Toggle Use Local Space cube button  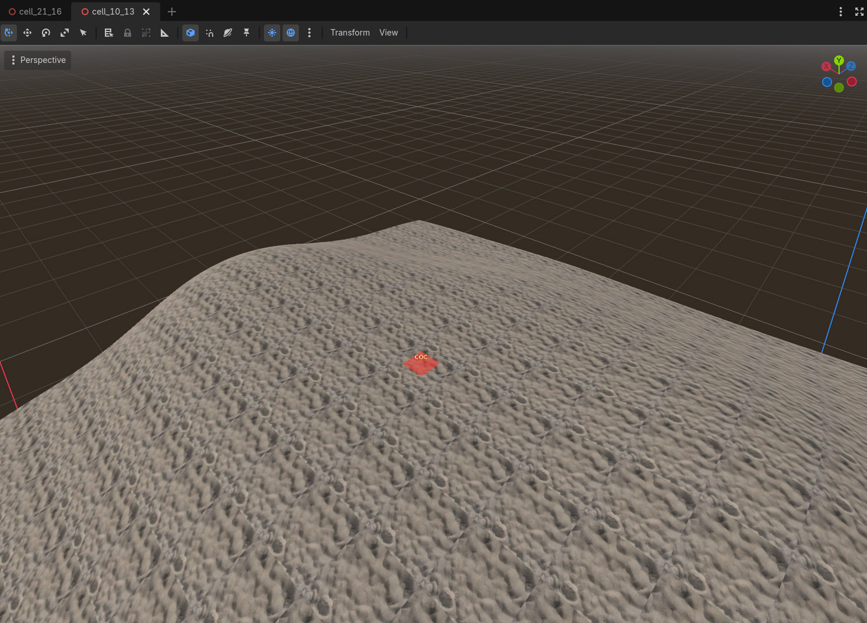pyautogui.click(x=191, y=33)
